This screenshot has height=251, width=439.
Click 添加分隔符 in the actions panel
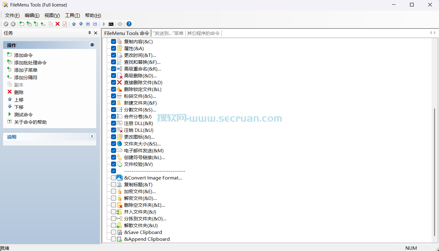26,77
